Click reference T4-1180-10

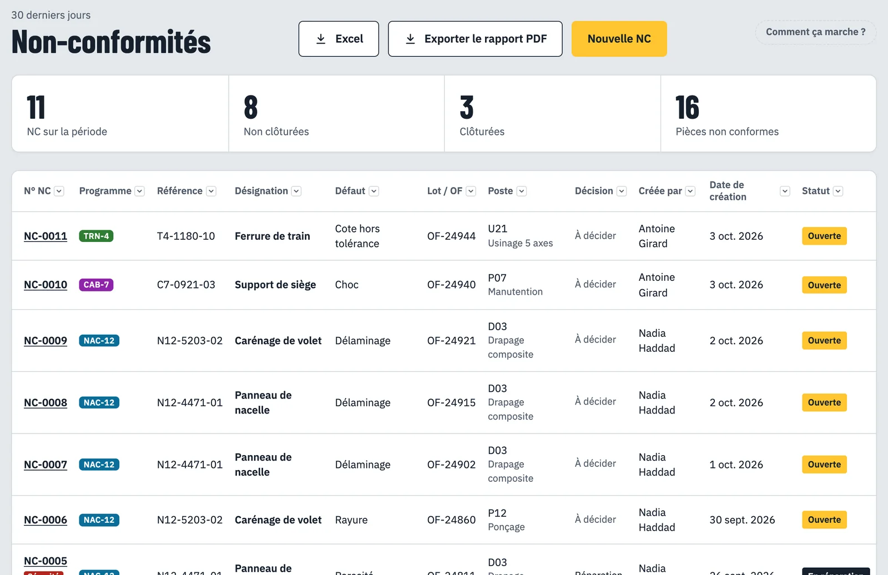(x=186, y=236)
